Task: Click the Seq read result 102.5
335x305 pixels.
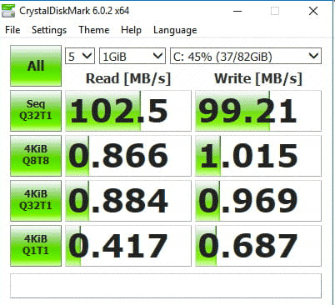Action: pyautogui.click(x=128, y=111)
